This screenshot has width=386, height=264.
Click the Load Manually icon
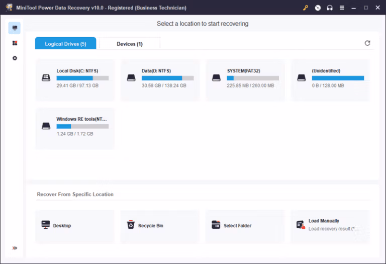[301, 225]
